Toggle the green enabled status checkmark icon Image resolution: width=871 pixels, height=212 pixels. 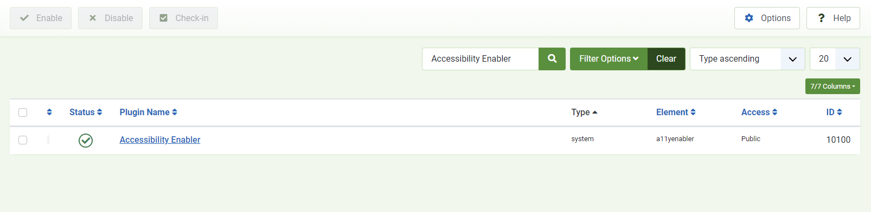[86, 141]
